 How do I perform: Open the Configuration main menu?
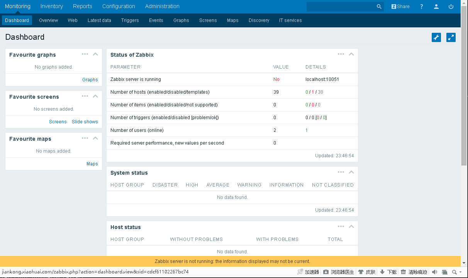119,6
